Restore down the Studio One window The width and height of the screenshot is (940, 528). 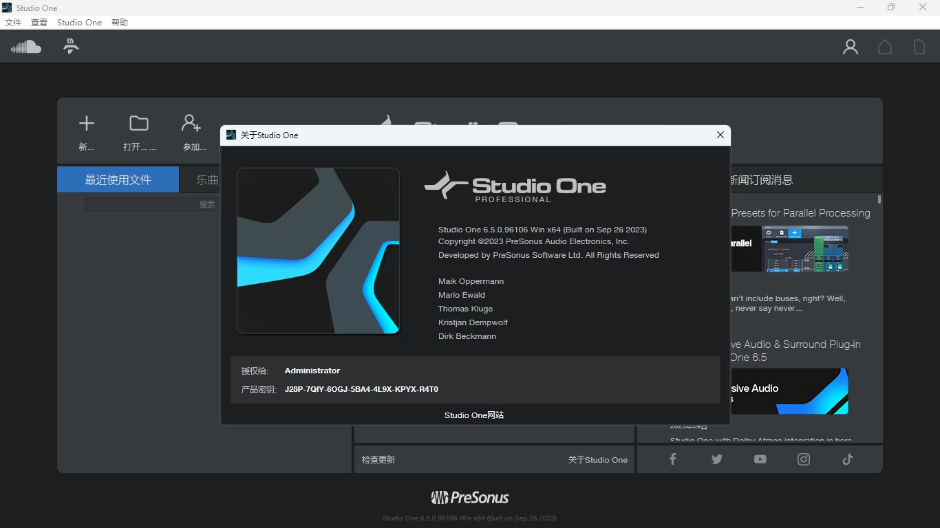coord(891,8)
